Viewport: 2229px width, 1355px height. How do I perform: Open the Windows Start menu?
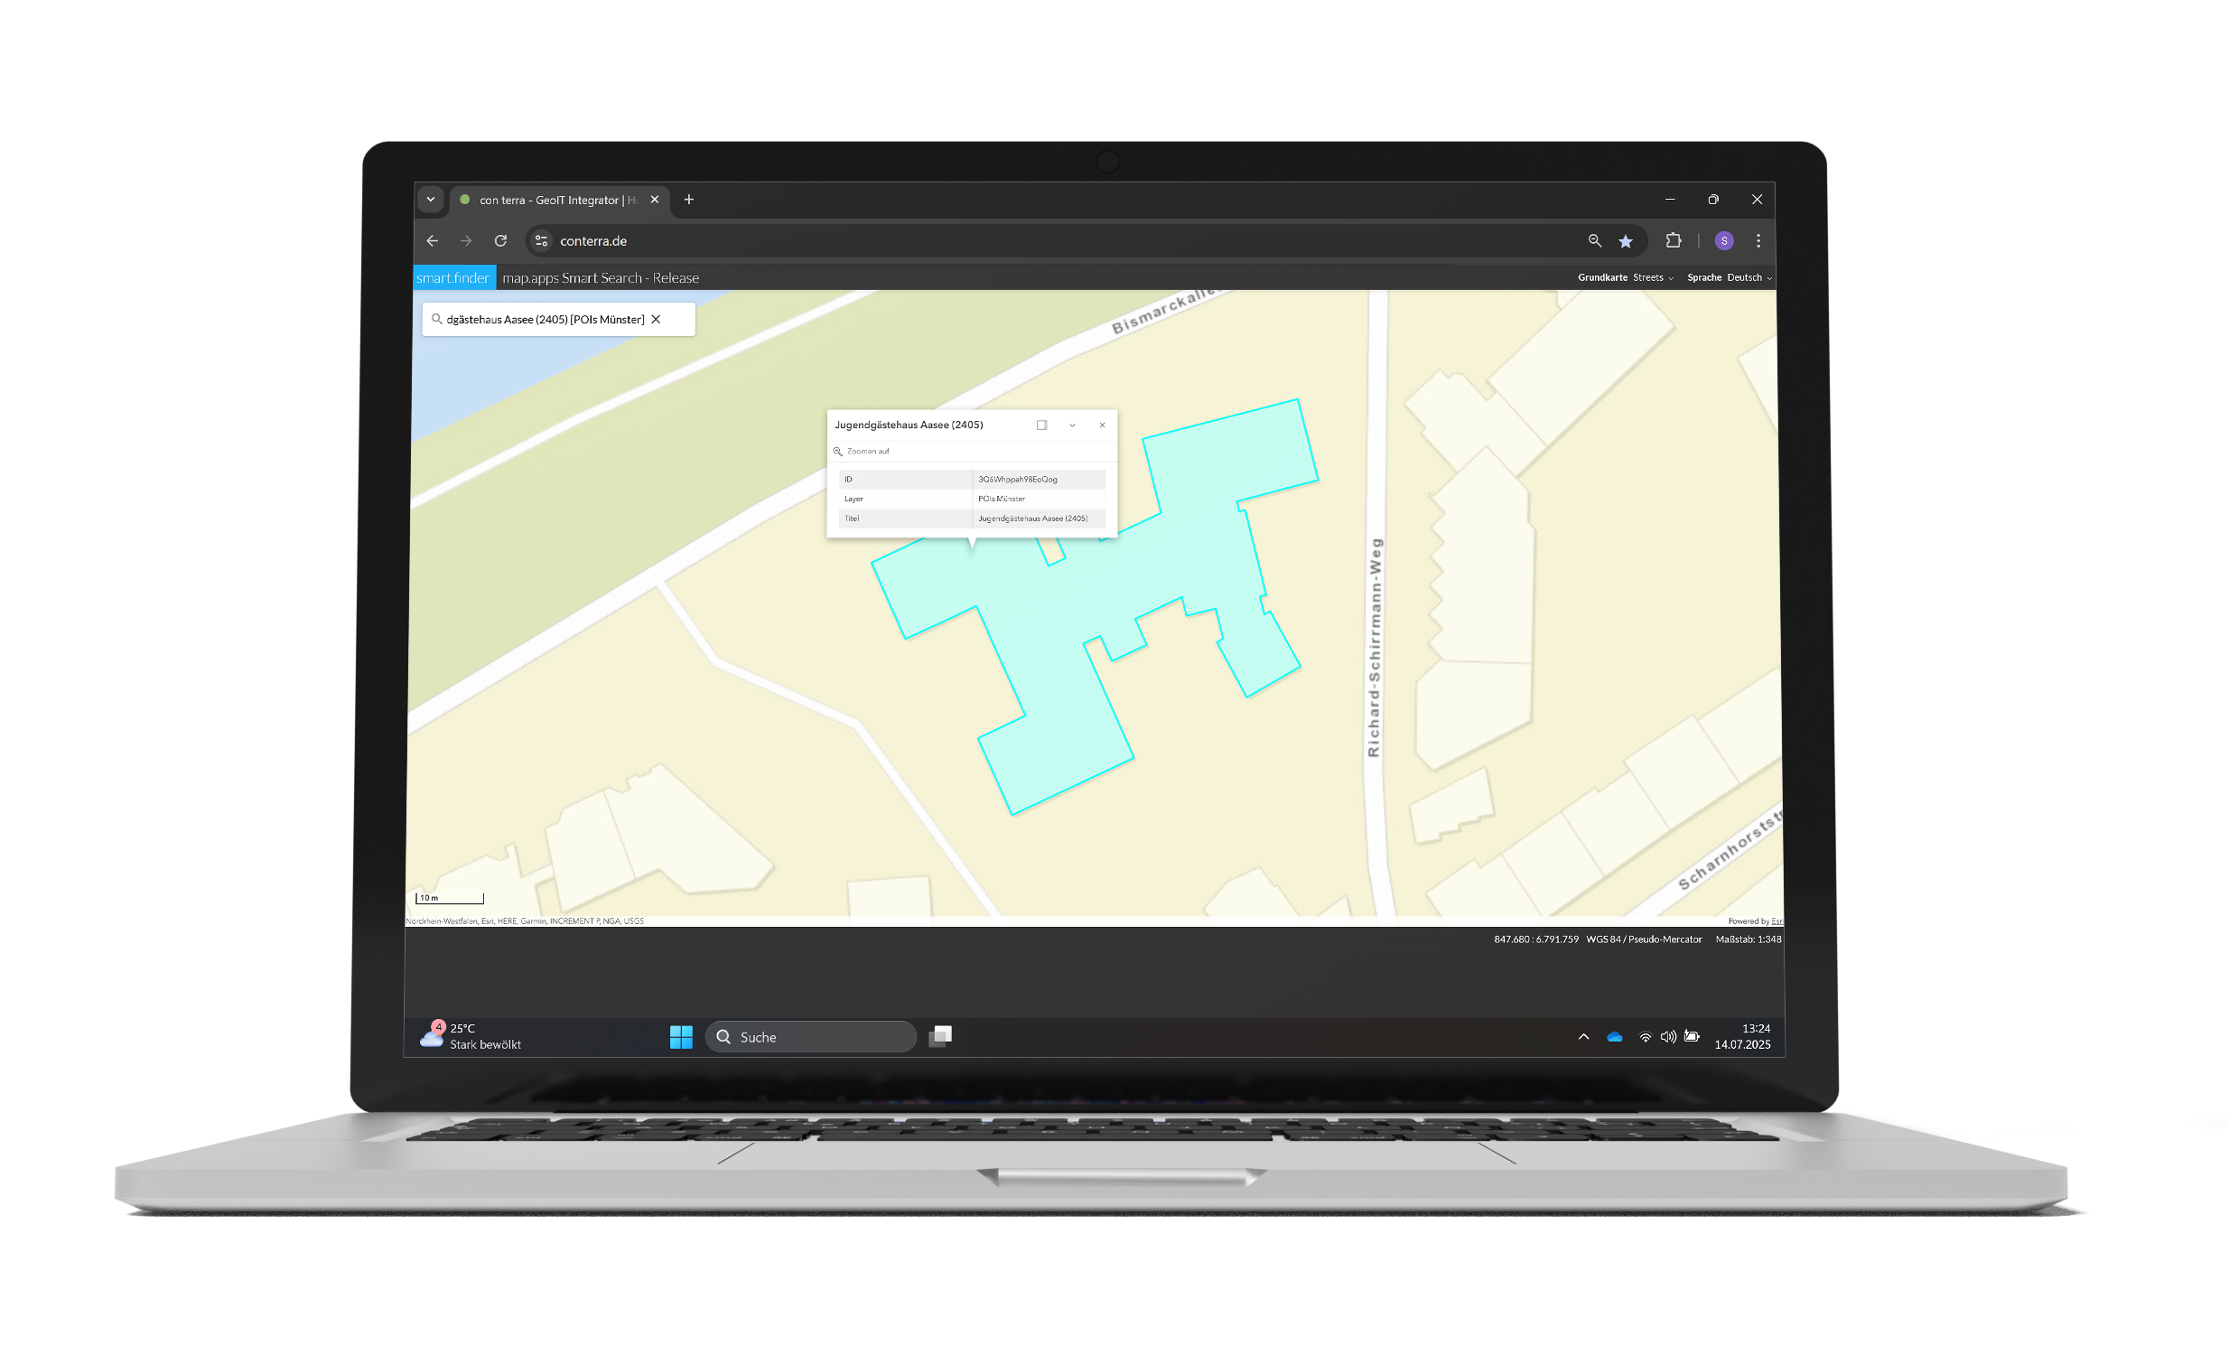point(680,1037)
